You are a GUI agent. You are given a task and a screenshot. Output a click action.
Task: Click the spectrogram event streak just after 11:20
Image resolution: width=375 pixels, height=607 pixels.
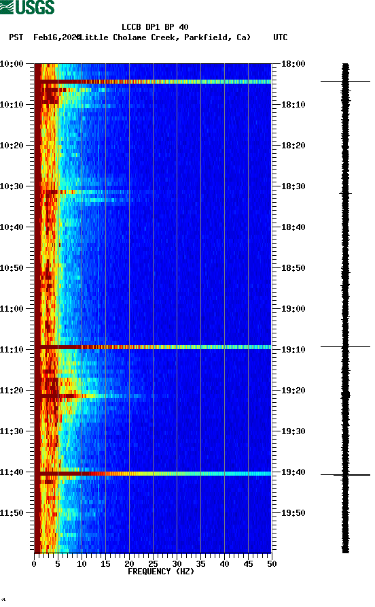coord(94,396)
